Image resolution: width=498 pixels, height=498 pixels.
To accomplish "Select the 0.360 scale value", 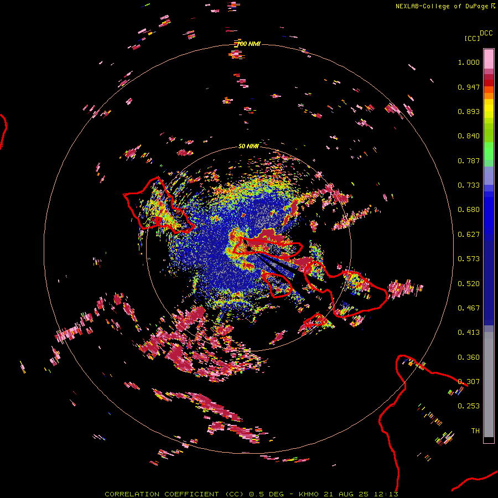I will click(469, 357).
